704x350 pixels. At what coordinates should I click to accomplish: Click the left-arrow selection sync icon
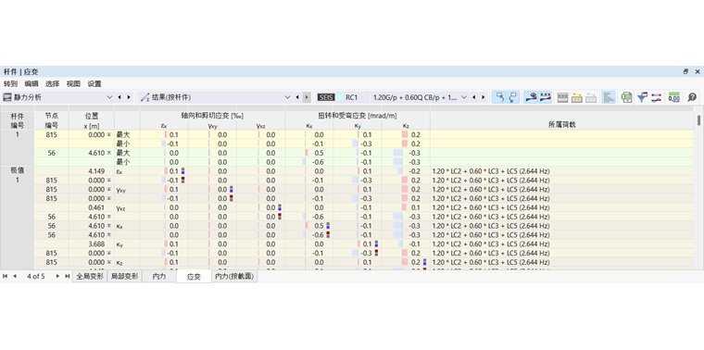pyautogui.click(x=498, y=97)
